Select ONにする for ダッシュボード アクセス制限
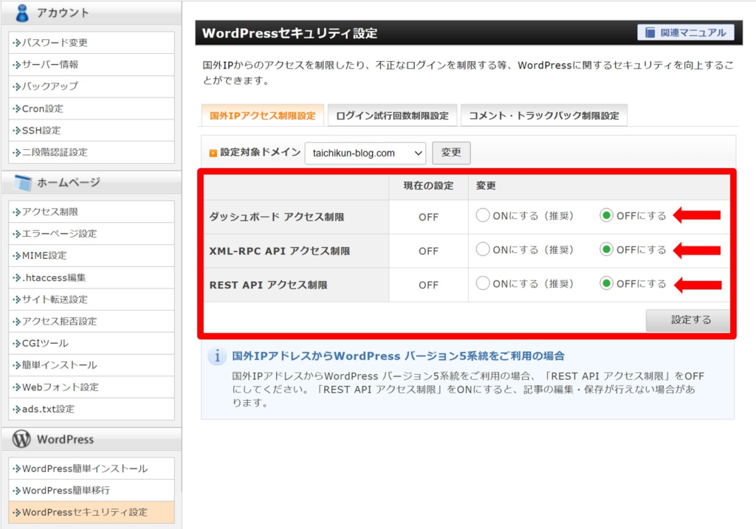This screenshot has width=756, height=529. (x=483, y=215)
